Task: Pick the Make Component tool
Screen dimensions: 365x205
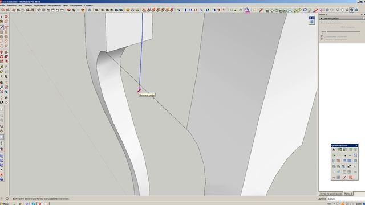Action: [x=6, y=17]
